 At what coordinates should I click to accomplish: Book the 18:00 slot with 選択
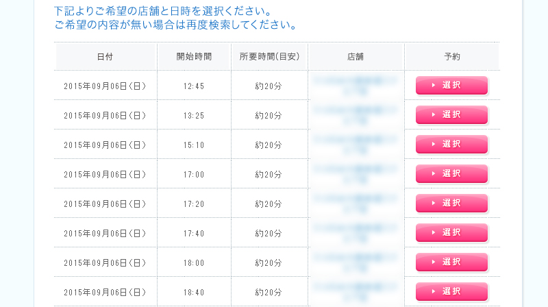(x=451, y=262)
